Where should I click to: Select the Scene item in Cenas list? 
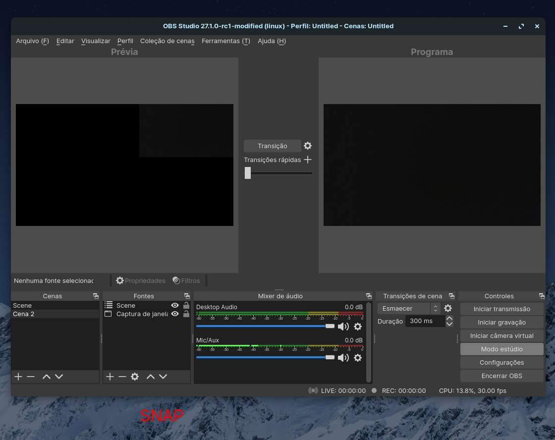[55, 305]
